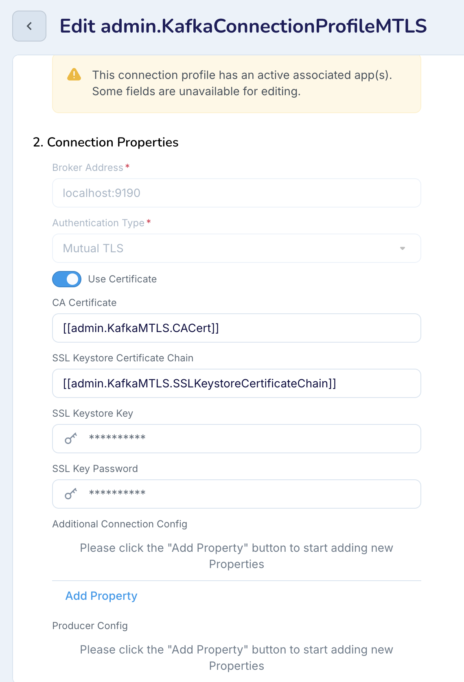This screenshot has height=682, width=464.
Task: Click the back chevron button
Action: (x=29, y=26)
